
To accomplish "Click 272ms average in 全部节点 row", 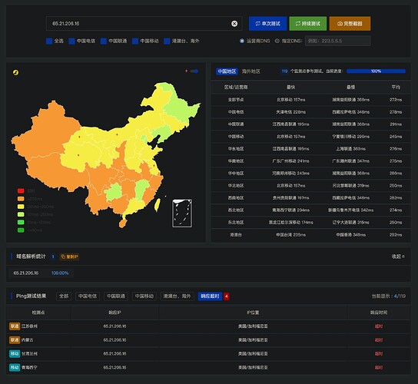I will click(396, 100).
